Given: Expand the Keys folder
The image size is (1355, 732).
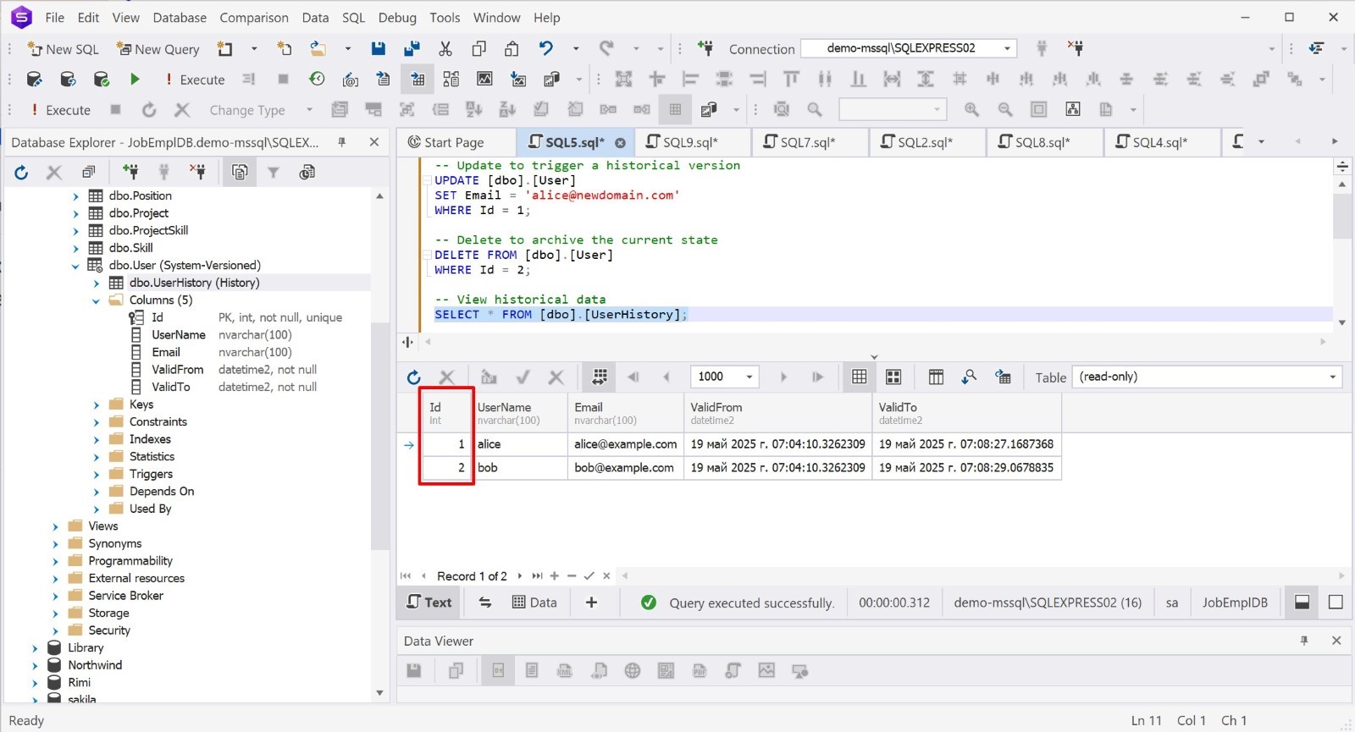Looking at the screenshot, I should coord(96,405).
